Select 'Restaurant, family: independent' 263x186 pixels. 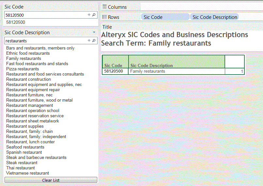tap(36, 136)
